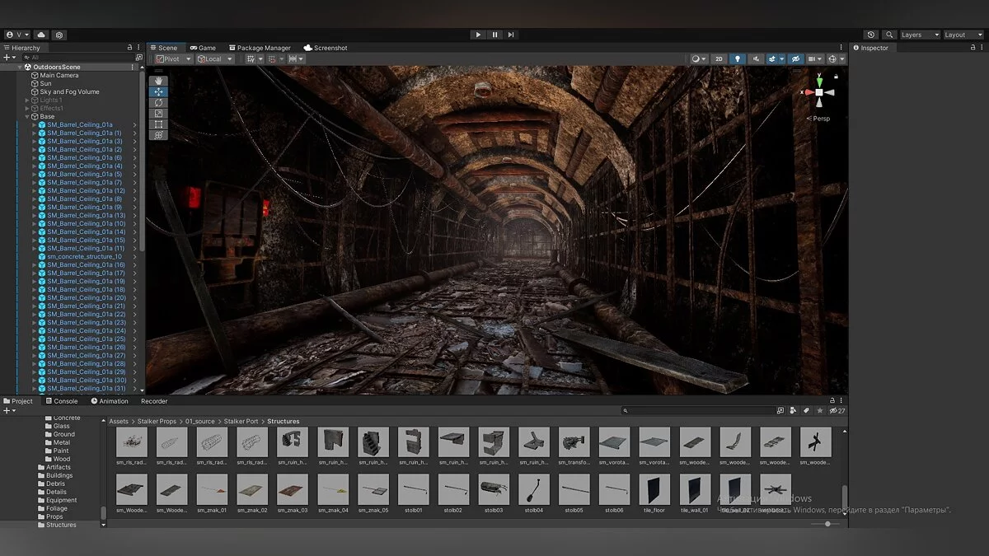Toggle scene visibility of hidden objects

coord(795,59)
